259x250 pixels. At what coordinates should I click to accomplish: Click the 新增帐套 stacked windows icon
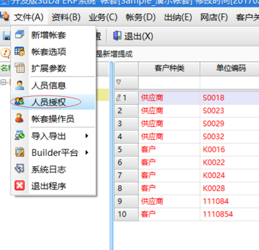point(19,34)
